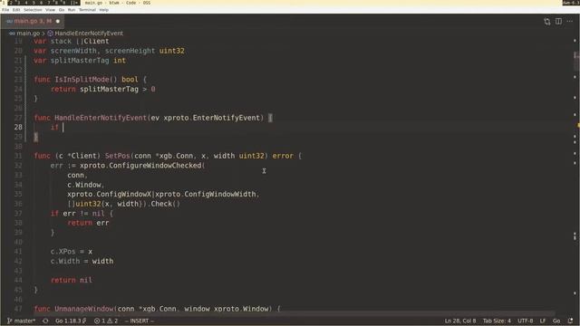Screen dimensions: 580x326
Task: Open the Edit menu
Action: click(16, 10)
